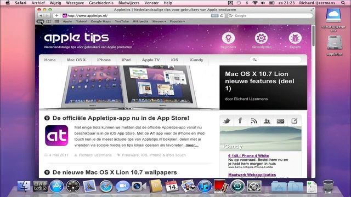Click the 'meer...' read more link
Screen dimensions: 351x197
pos(192,145)
